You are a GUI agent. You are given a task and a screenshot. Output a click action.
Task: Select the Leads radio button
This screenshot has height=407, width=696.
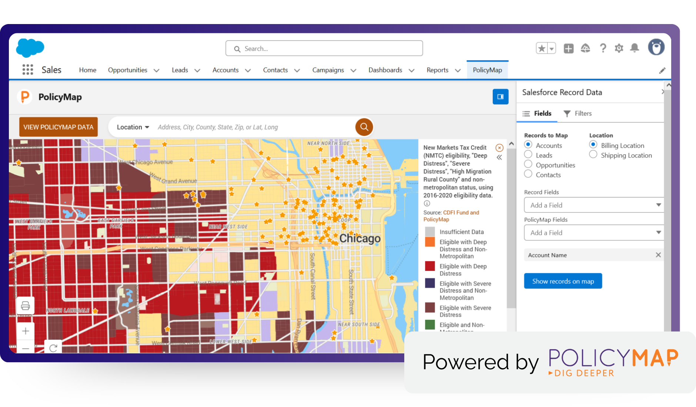528,155
